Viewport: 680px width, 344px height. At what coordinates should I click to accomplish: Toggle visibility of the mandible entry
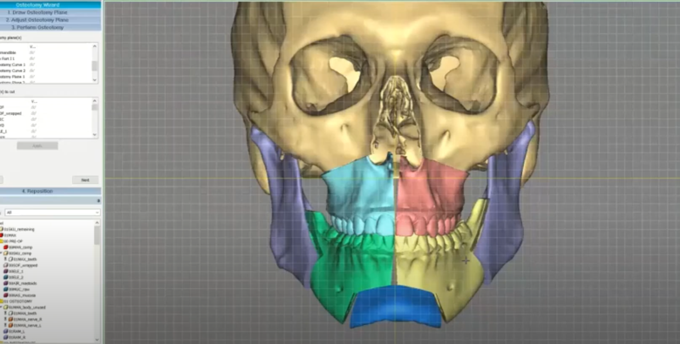[33, 53]
